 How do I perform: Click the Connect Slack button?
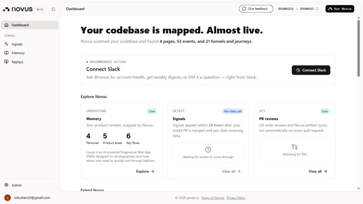pyautogui.click(x=311, y=70)
